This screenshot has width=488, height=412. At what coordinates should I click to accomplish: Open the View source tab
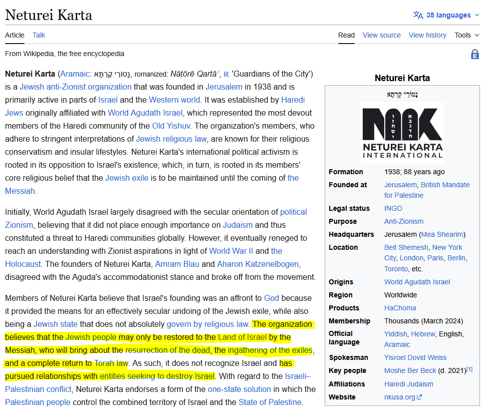(x=382, y=35)
